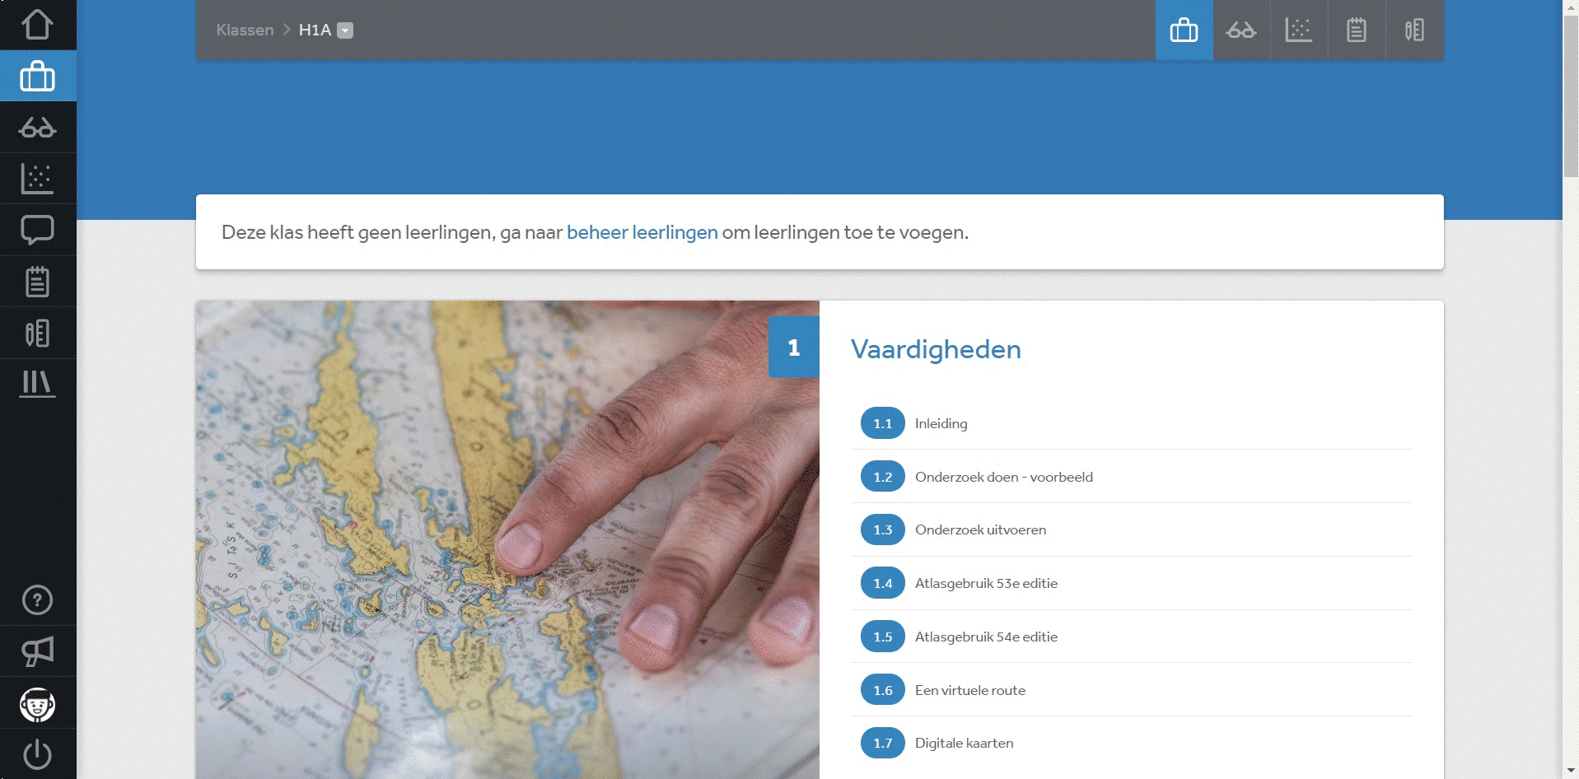This screenshot has height=779, width=1579.
Task: Open the Vaardigheden chapter title
Action: tap(936, 349)
